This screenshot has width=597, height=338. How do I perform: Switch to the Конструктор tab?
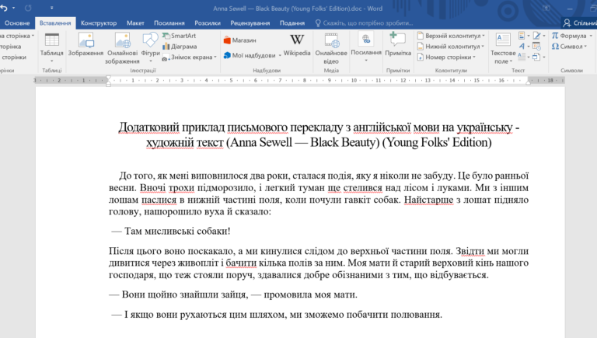tap(99, 23)
